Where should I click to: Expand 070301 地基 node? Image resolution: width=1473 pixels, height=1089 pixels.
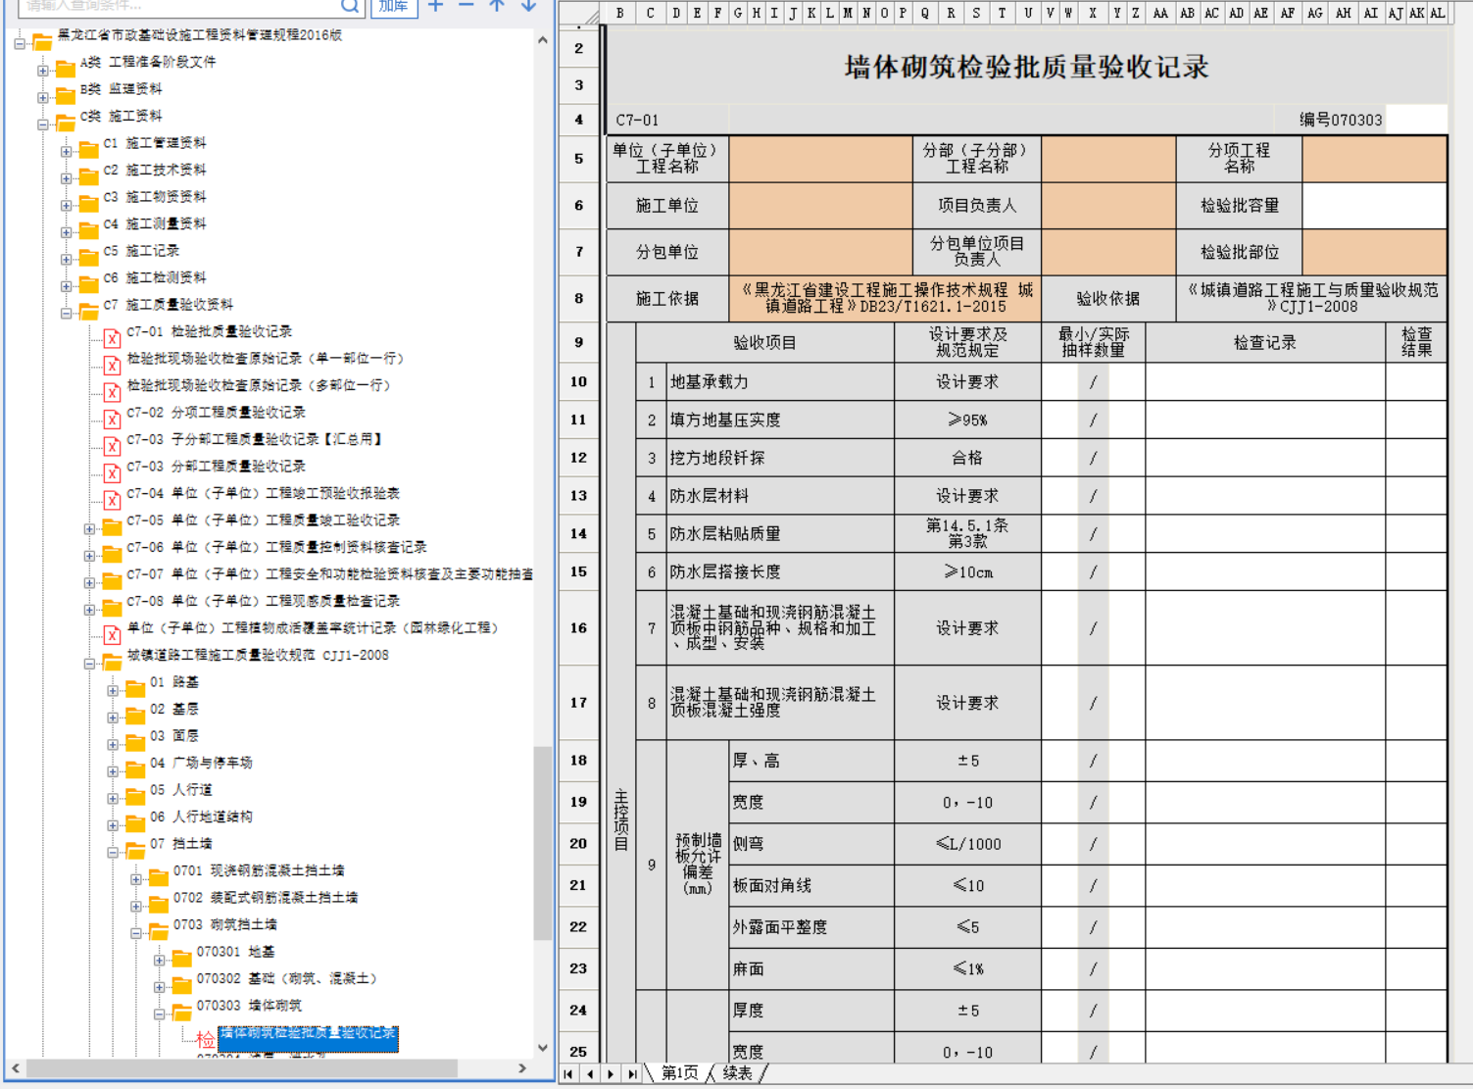[160, 961]
